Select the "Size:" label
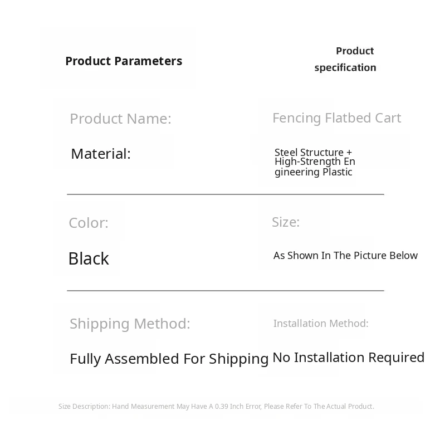 [x=286, y=222]
